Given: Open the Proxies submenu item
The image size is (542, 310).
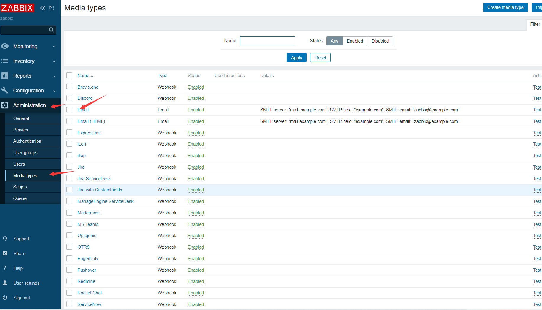Looking at the screenshot, I should click(32, 130).
